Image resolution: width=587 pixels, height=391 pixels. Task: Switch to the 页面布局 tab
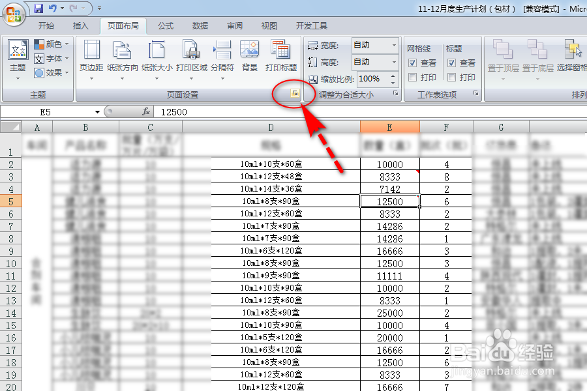[x=123, y=26]
